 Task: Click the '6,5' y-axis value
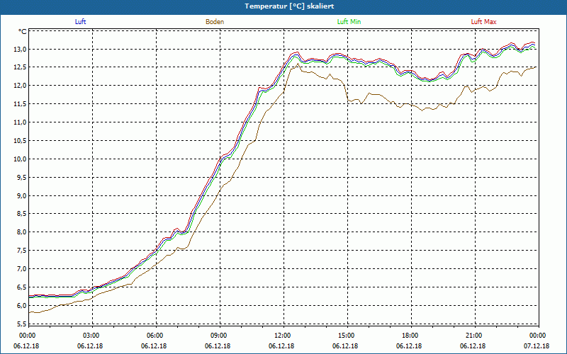21,287
